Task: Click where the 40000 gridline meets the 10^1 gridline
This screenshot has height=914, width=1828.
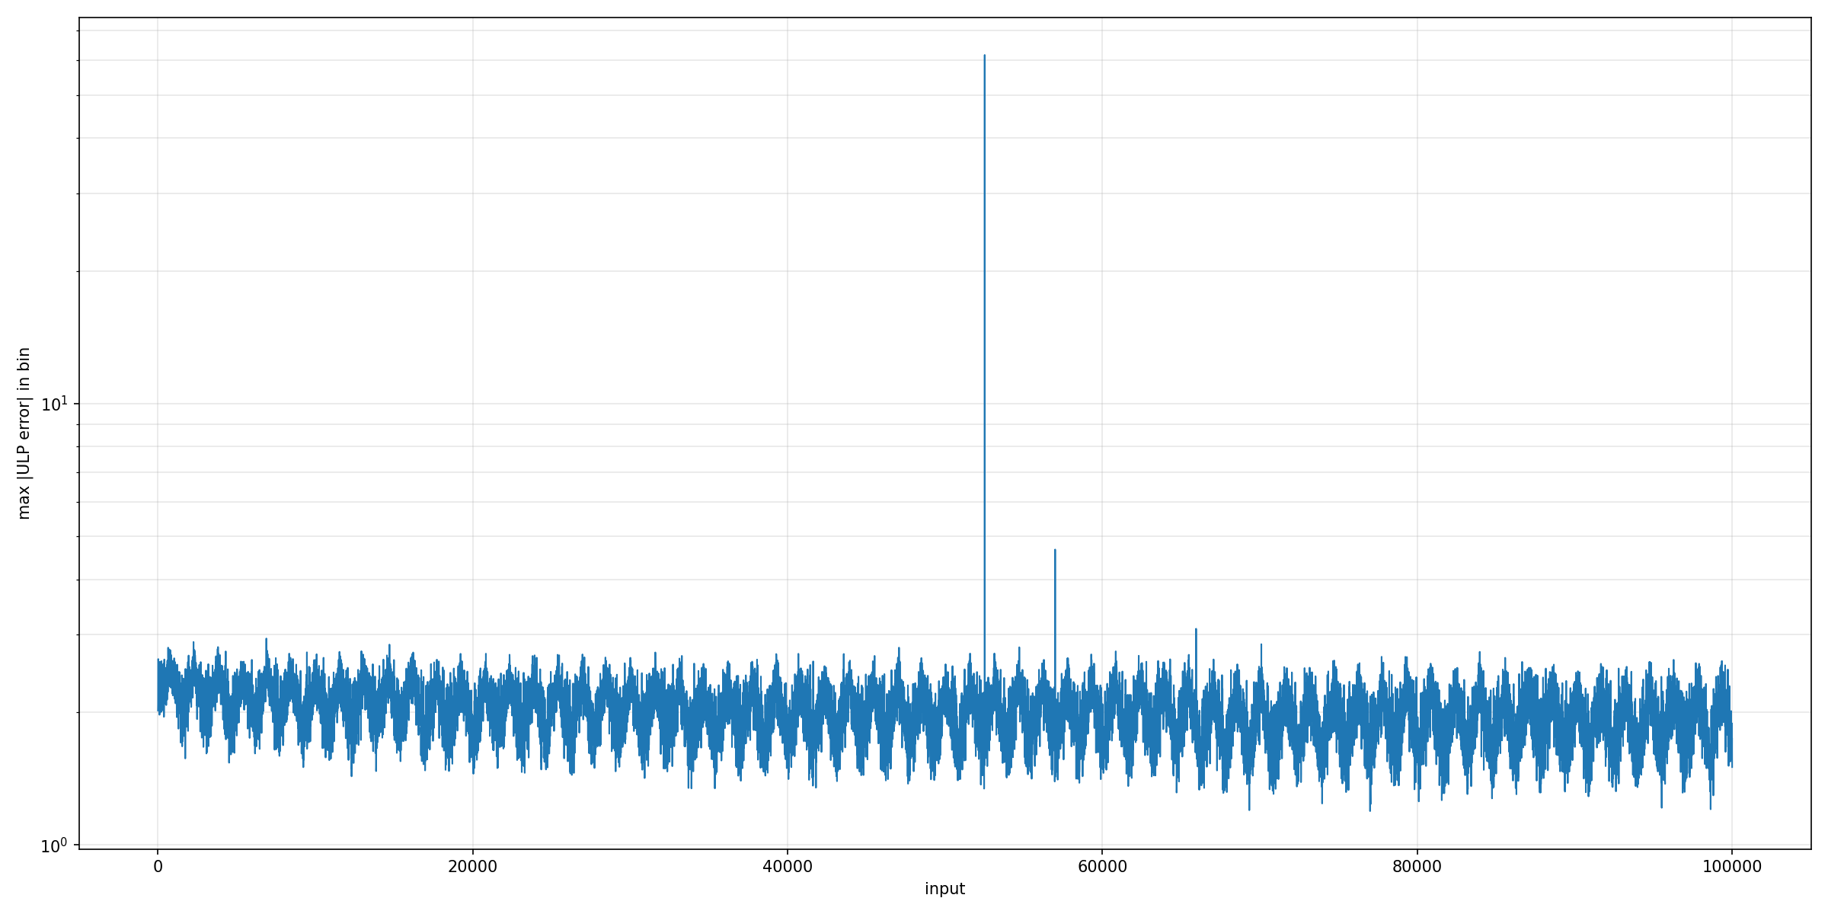Action: click(x=787, y=404)
